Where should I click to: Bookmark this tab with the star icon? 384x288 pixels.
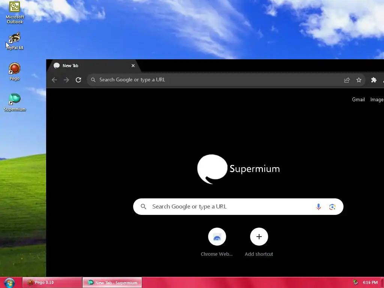point(359,80)
